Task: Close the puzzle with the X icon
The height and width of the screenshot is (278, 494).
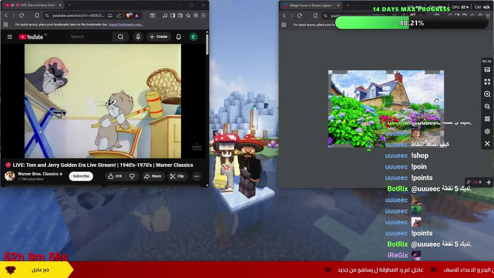Action: [487, 144]
